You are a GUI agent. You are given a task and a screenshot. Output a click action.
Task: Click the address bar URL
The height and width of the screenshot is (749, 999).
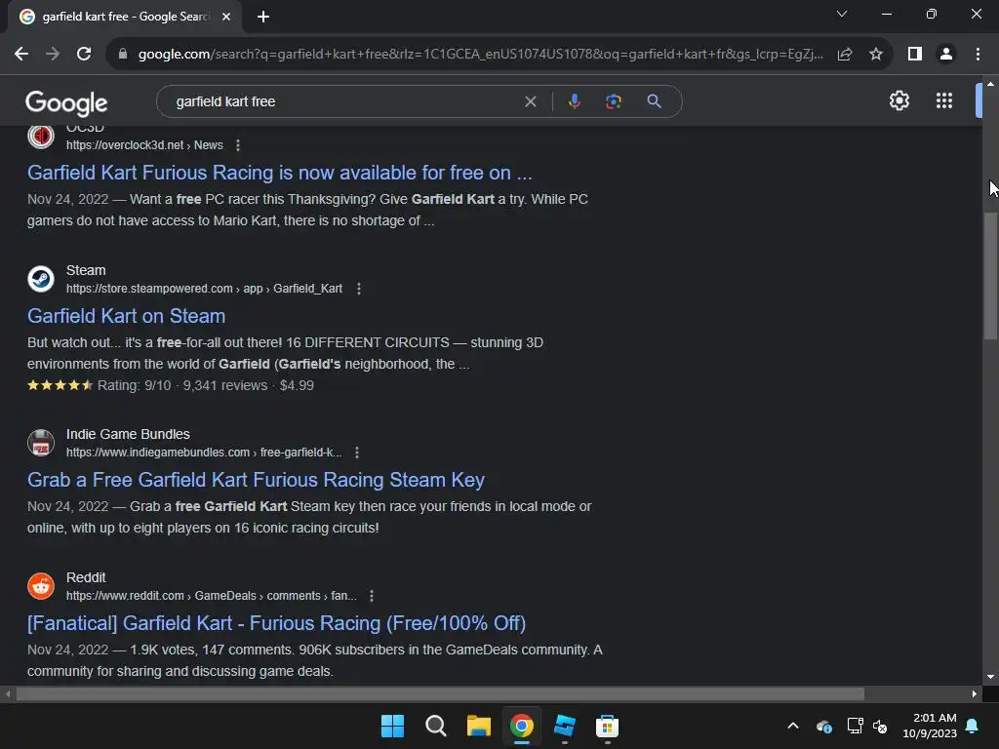point(480,55)
